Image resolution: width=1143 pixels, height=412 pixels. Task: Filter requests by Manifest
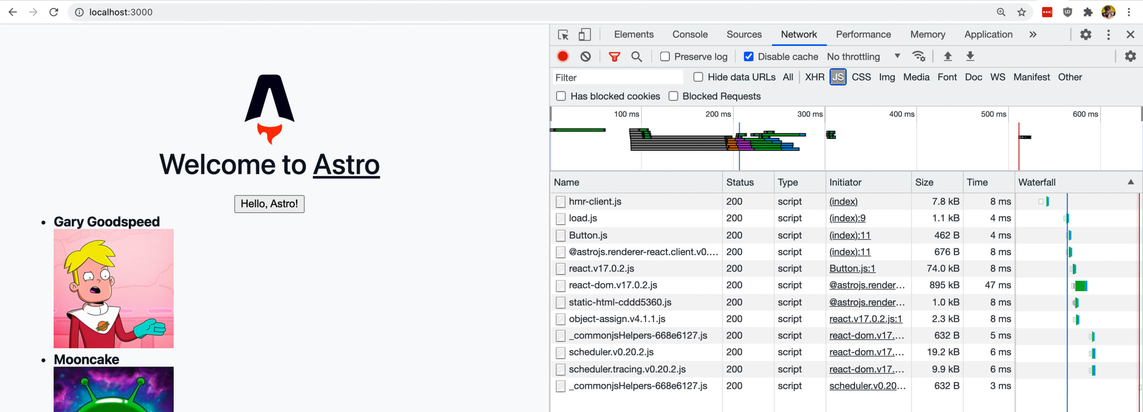pyautogui.click(x=1031, y=77)
